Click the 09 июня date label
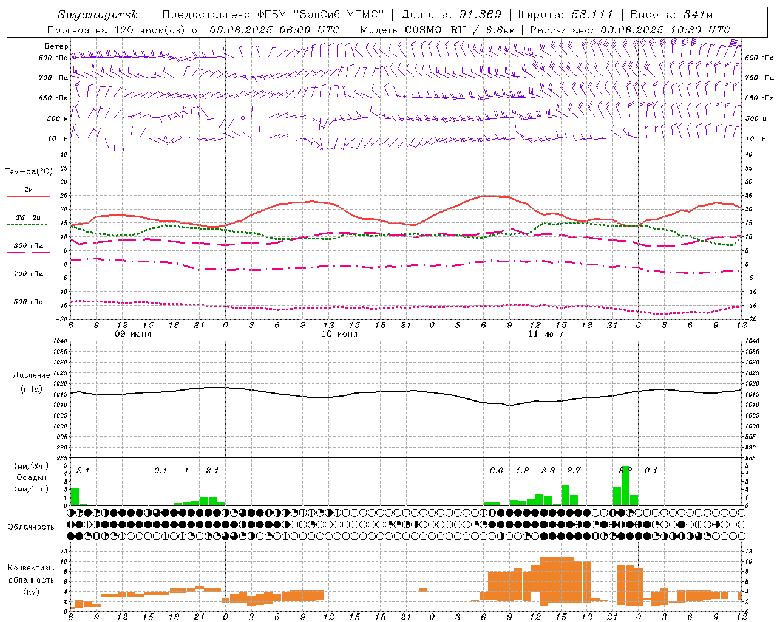The image size is (777, 622). 133,334
